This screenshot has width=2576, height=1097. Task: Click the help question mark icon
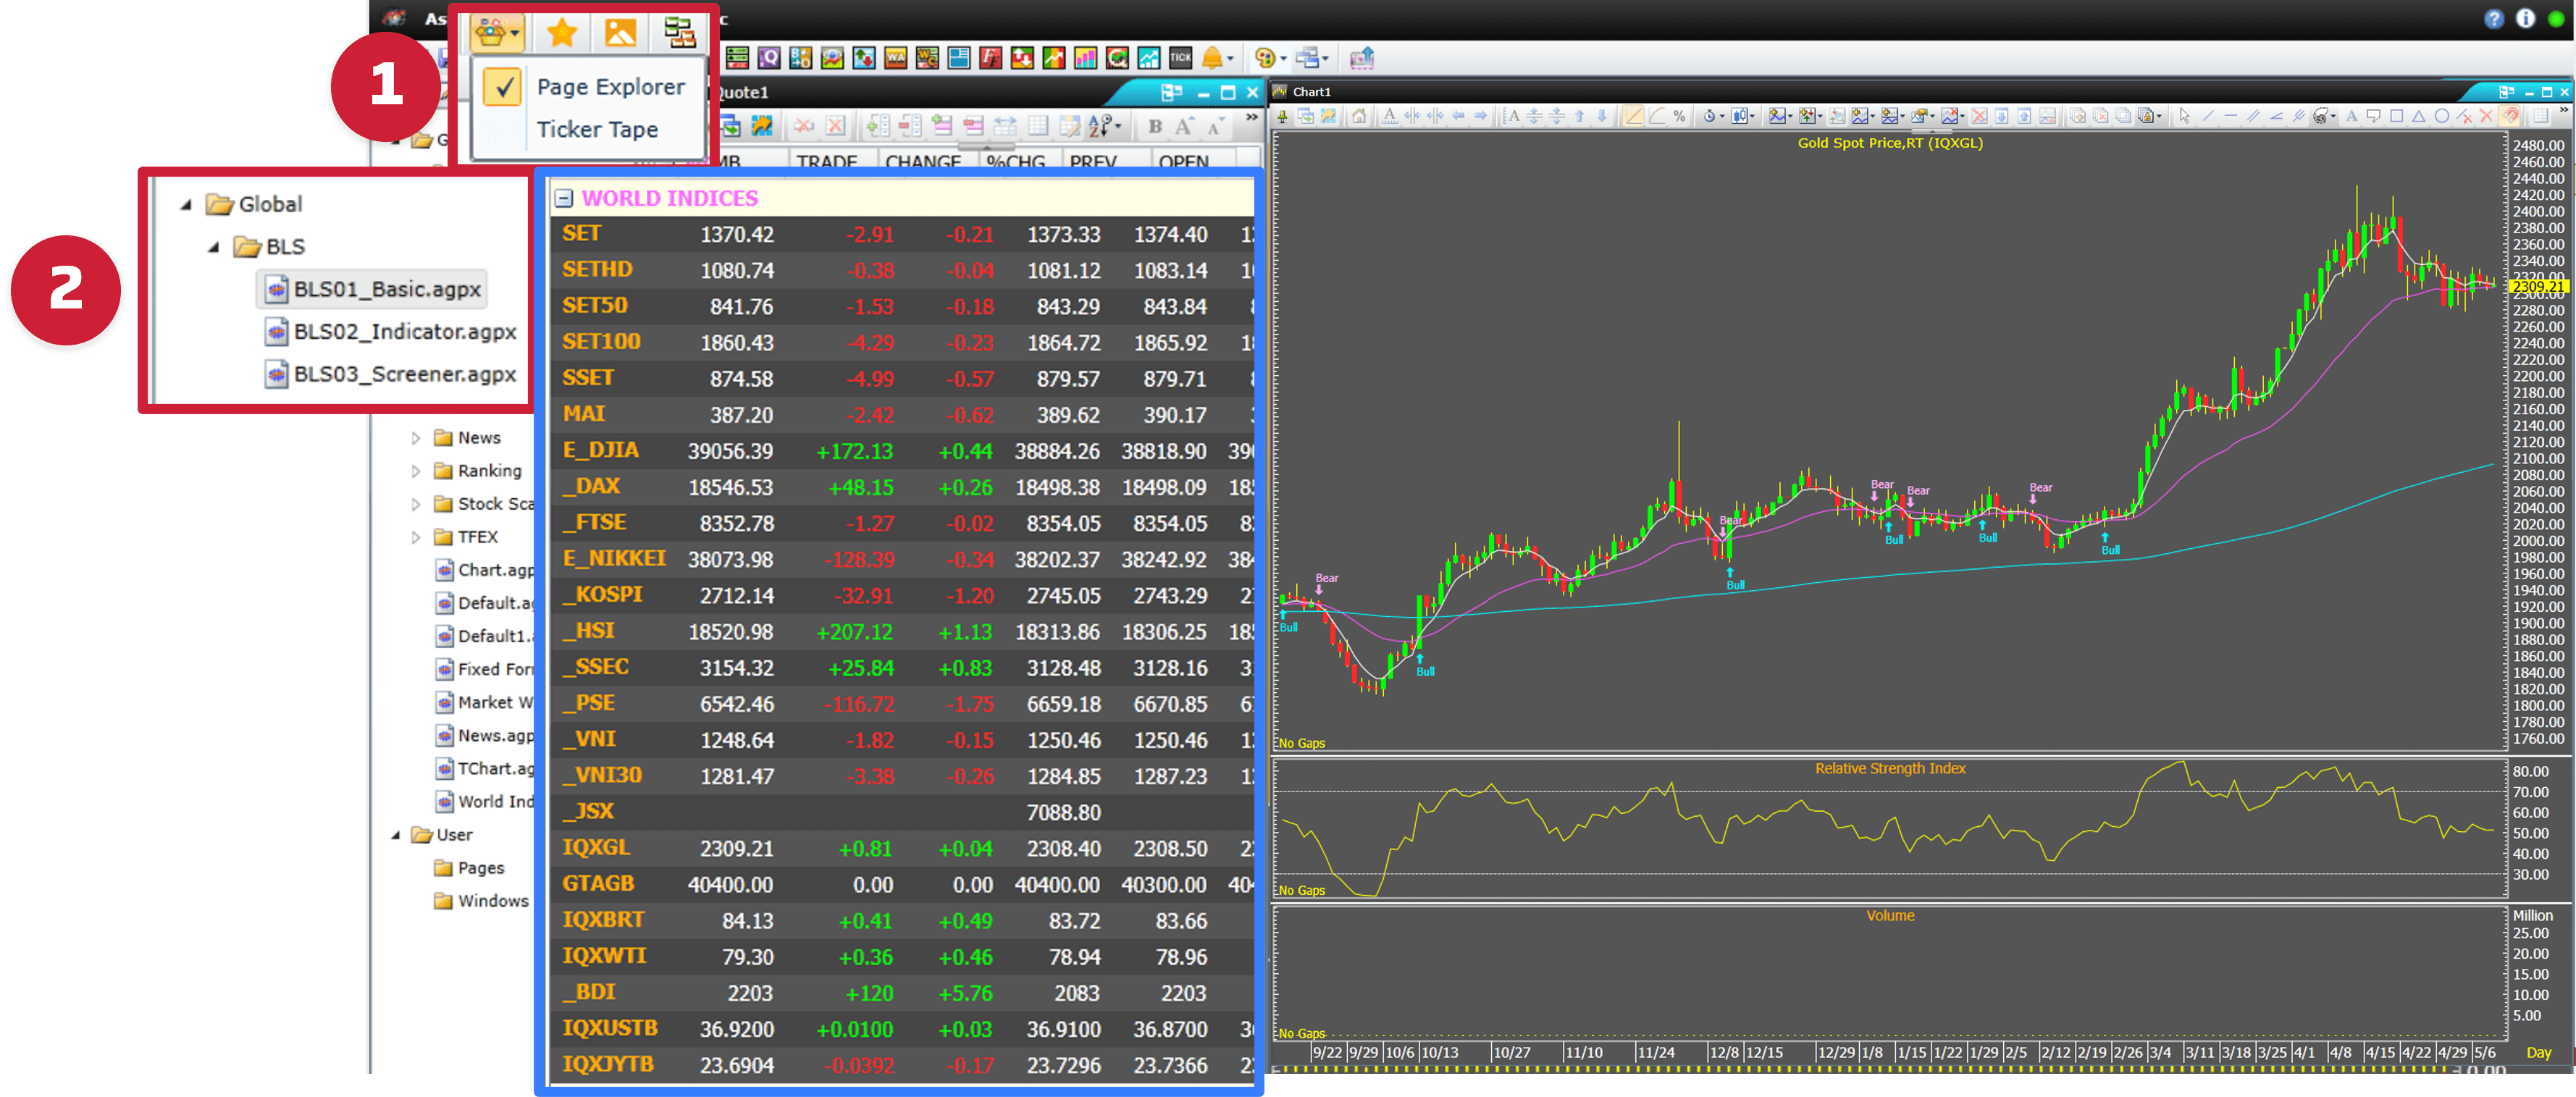click(2494, 19)
